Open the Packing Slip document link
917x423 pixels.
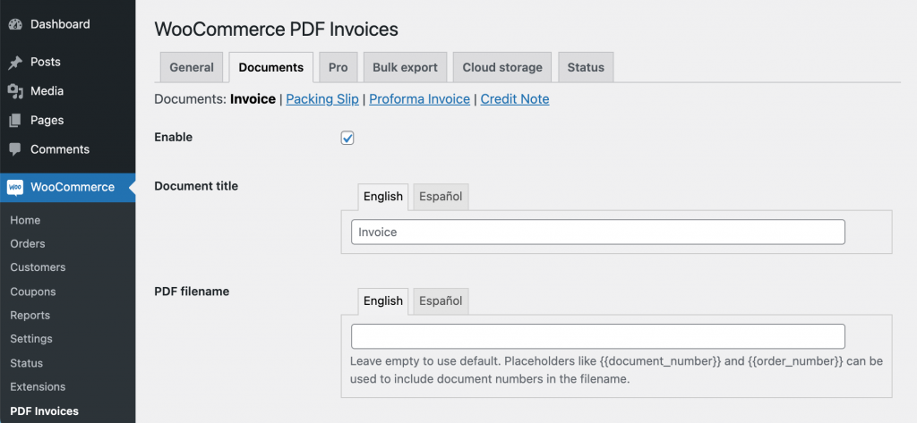coord(322,99)
